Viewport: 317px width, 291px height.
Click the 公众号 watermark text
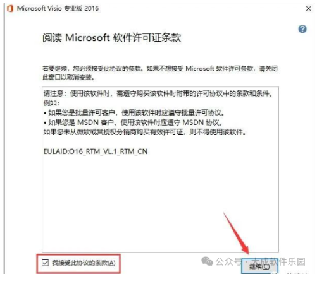click(x=228, y=262)
